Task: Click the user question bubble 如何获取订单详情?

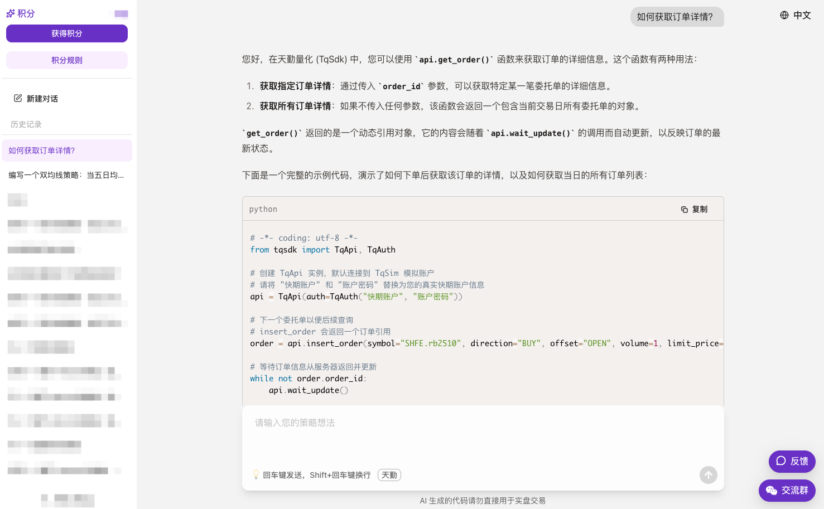Action: click(677, 17)
